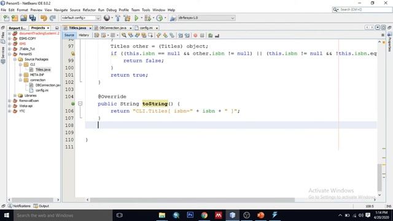Click the override glyph beside toString line
The width and height of the screenshot is (393, 221).
[73, 104]
